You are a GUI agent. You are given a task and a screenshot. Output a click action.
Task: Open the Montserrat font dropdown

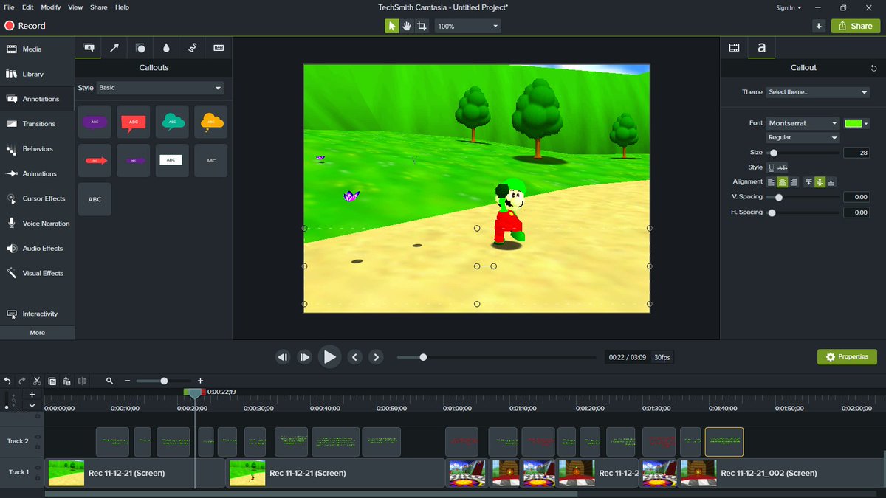[803, 123]
